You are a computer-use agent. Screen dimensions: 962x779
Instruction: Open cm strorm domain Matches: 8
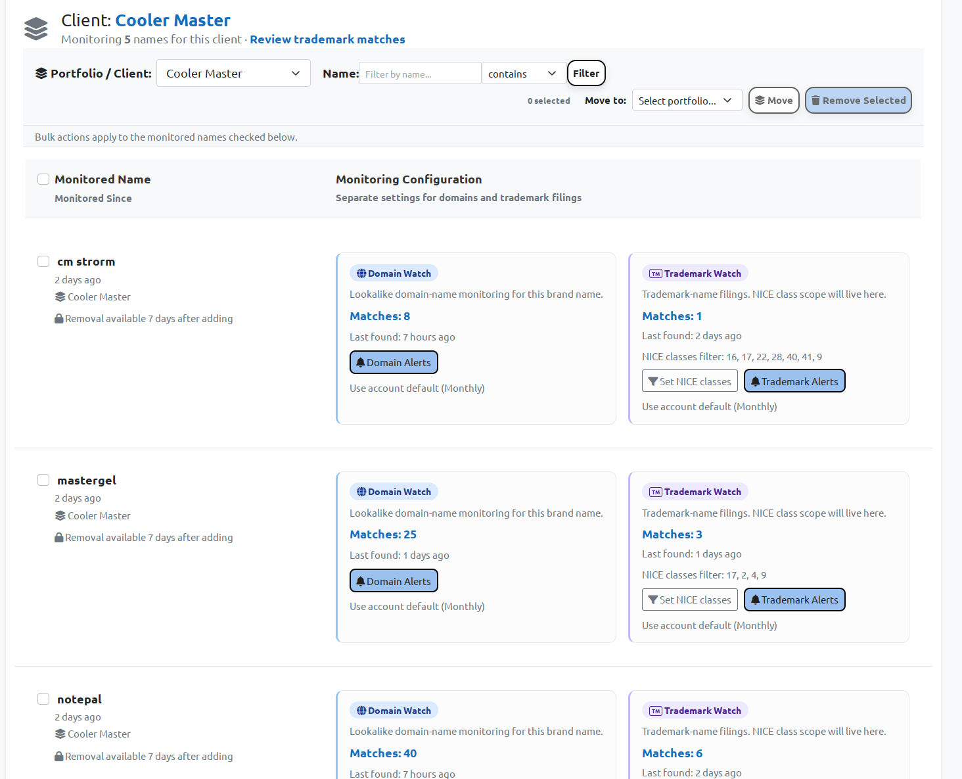(x=380, y=316)
